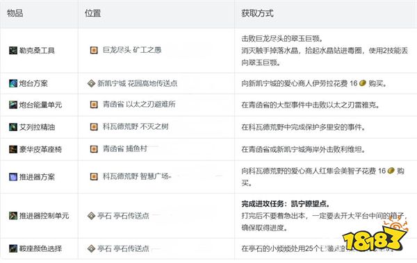Screen dimensions: 417x263
Task: Click the 艾列拉精油 item icon
Action: click(x=13, y=127)
